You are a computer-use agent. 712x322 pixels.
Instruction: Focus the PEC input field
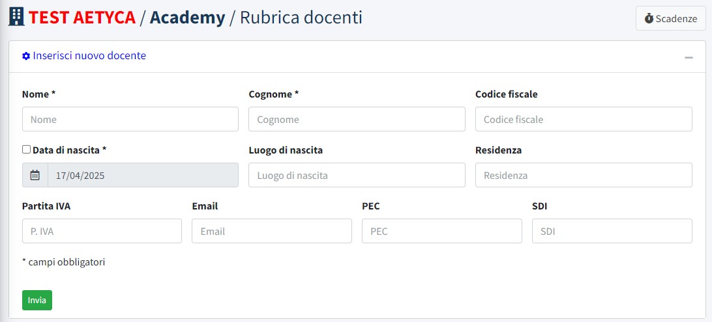[441, 231]
